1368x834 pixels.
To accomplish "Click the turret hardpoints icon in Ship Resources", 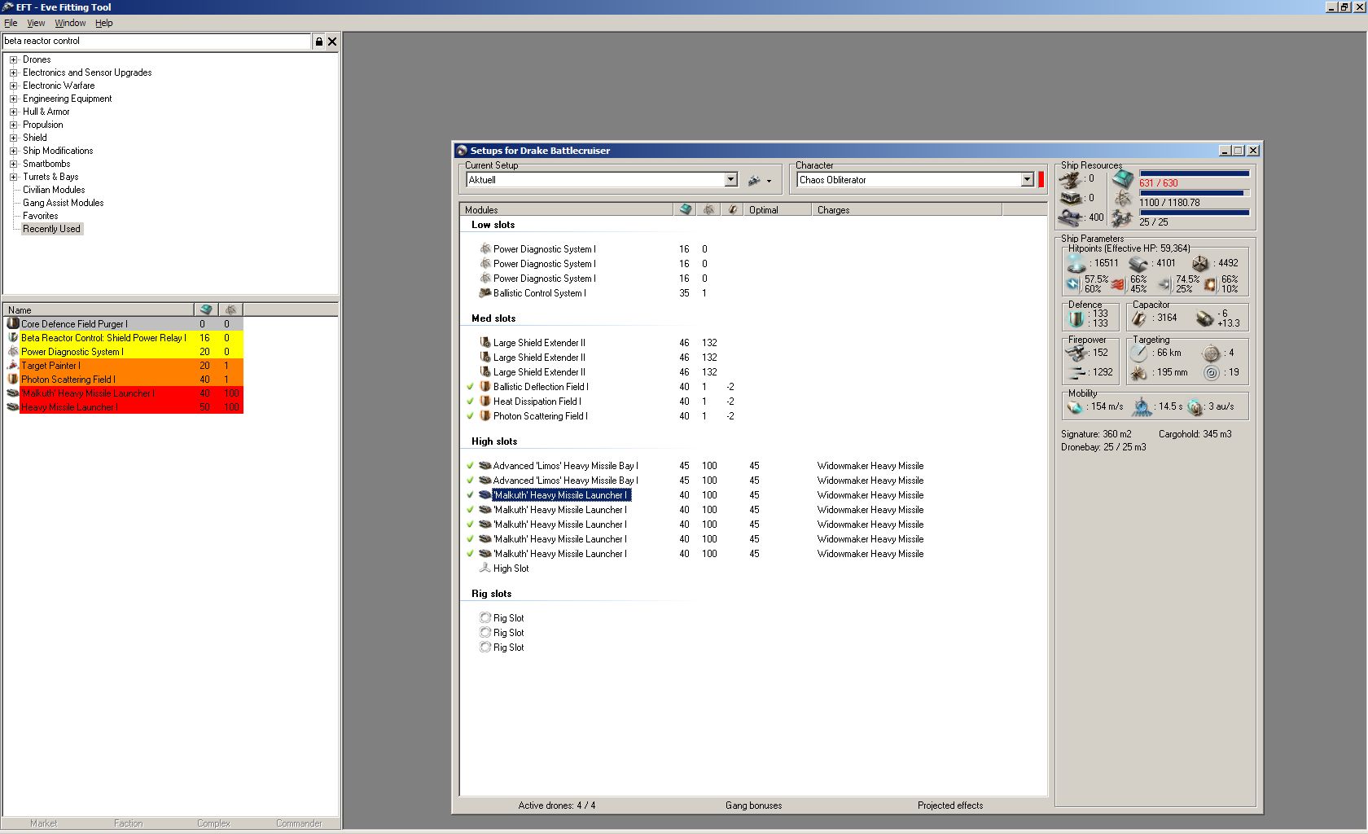I will click(x=1070, y=179).
